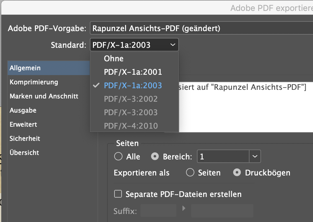The width and height of the screenshot is (313, 222).
Task: Enable "Separate PDF-Dateien erstellen" checkbox
Action: click(118, 194)
